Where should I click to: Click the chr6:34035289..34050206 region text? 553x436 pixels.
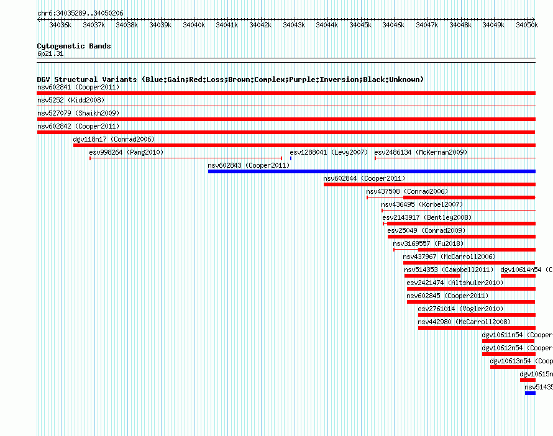click(80, 13)
